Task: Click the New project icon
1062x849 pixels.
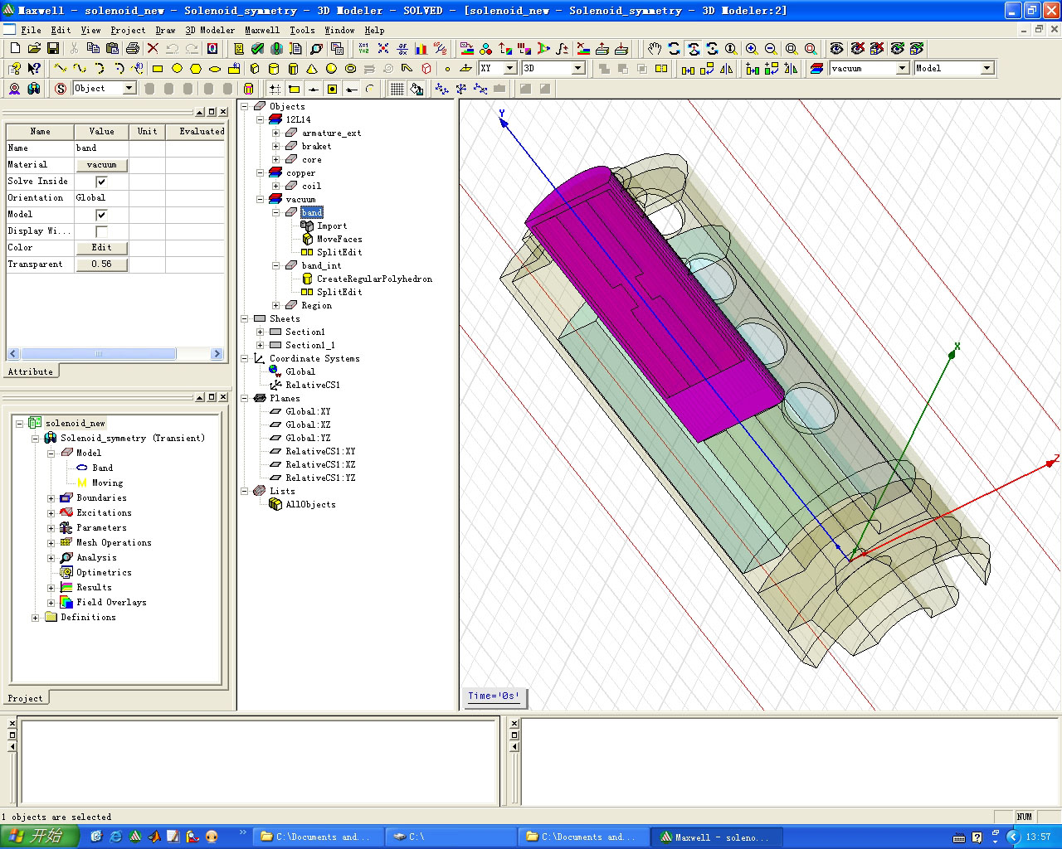Action: [15, 49]
